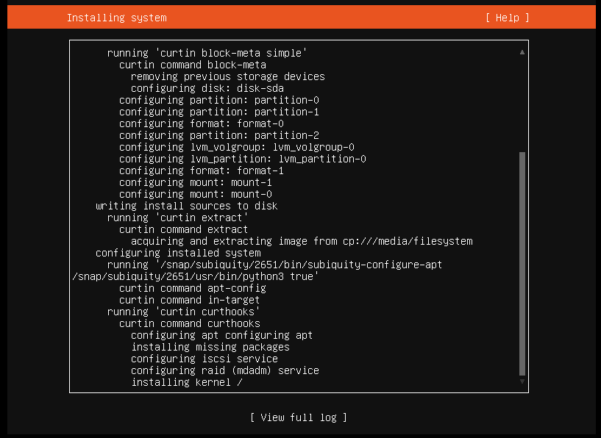Image resolution: width=601 pixels, height=438 pixels.
Task: Click the installing missing packages entry
Action: click(x=210, y=347)
